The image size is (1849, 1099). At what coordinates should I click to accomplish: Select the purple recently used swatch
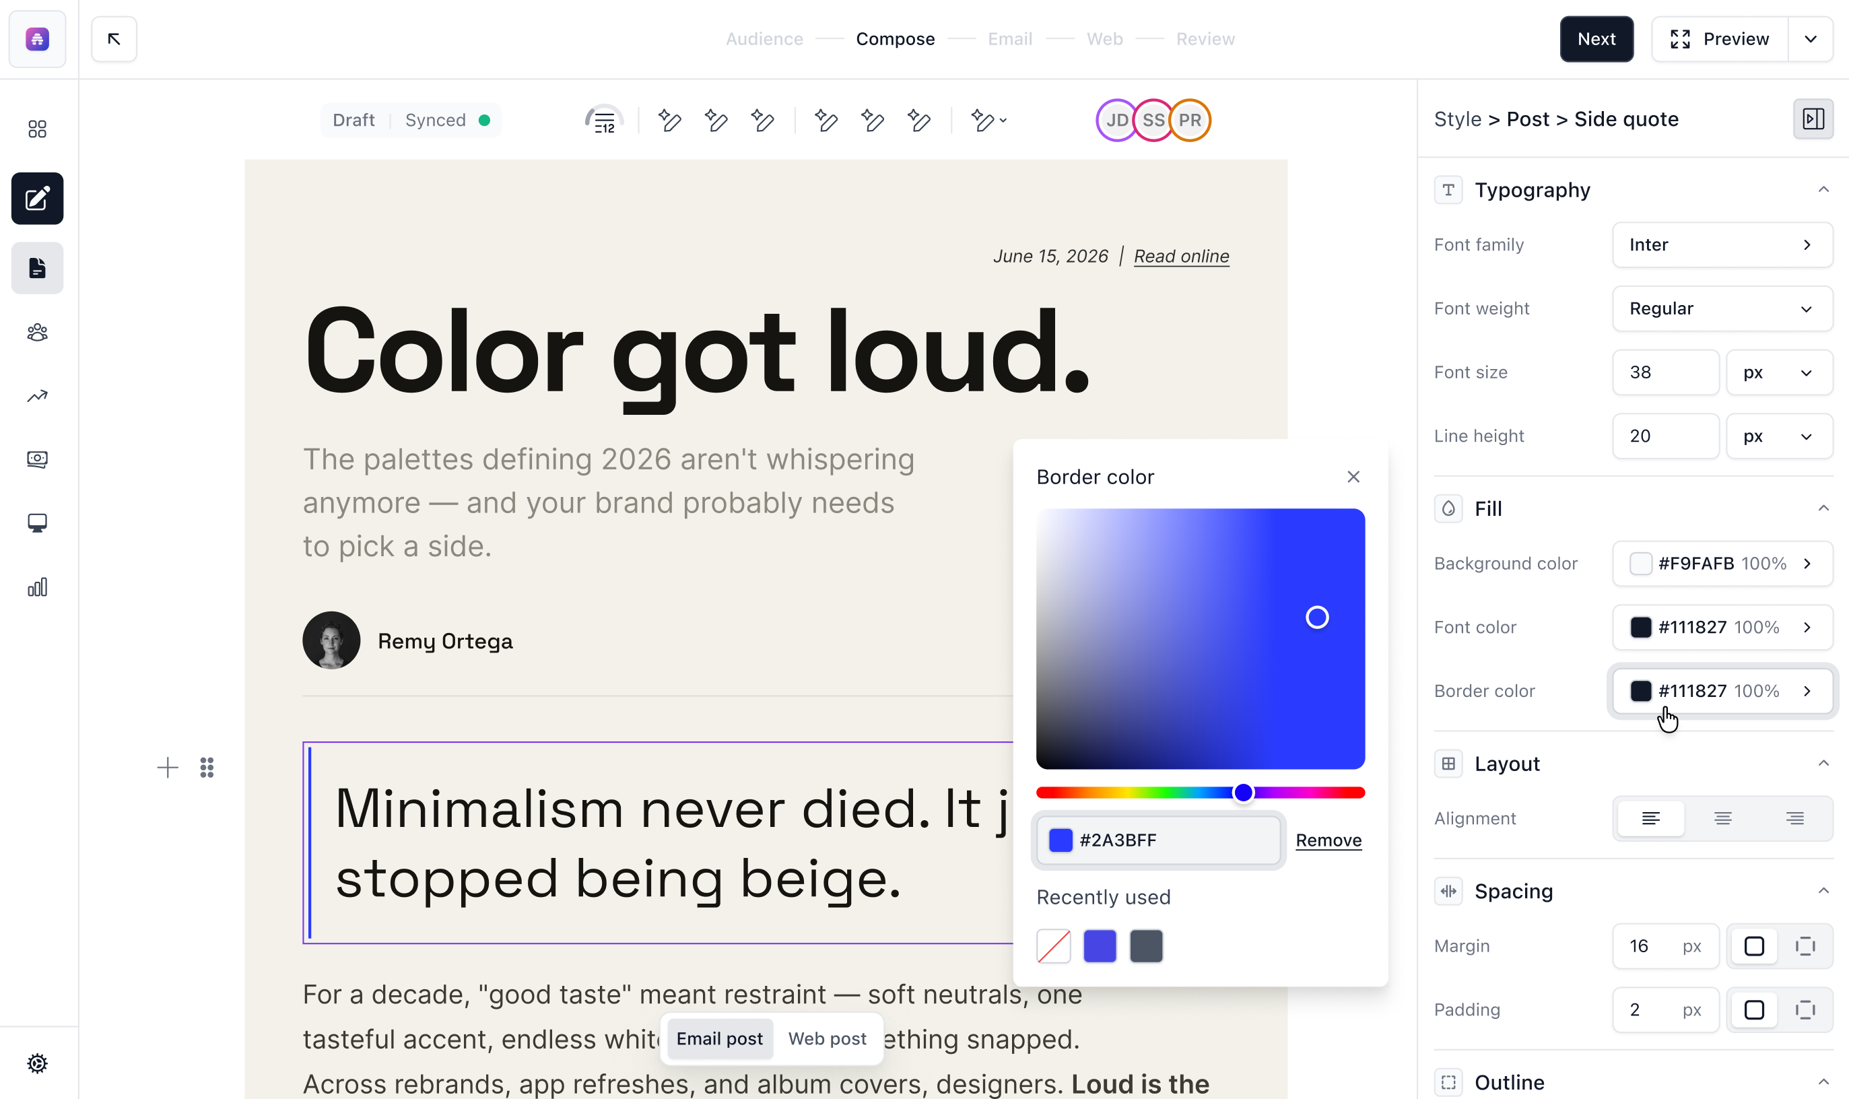click(1099, 945)
